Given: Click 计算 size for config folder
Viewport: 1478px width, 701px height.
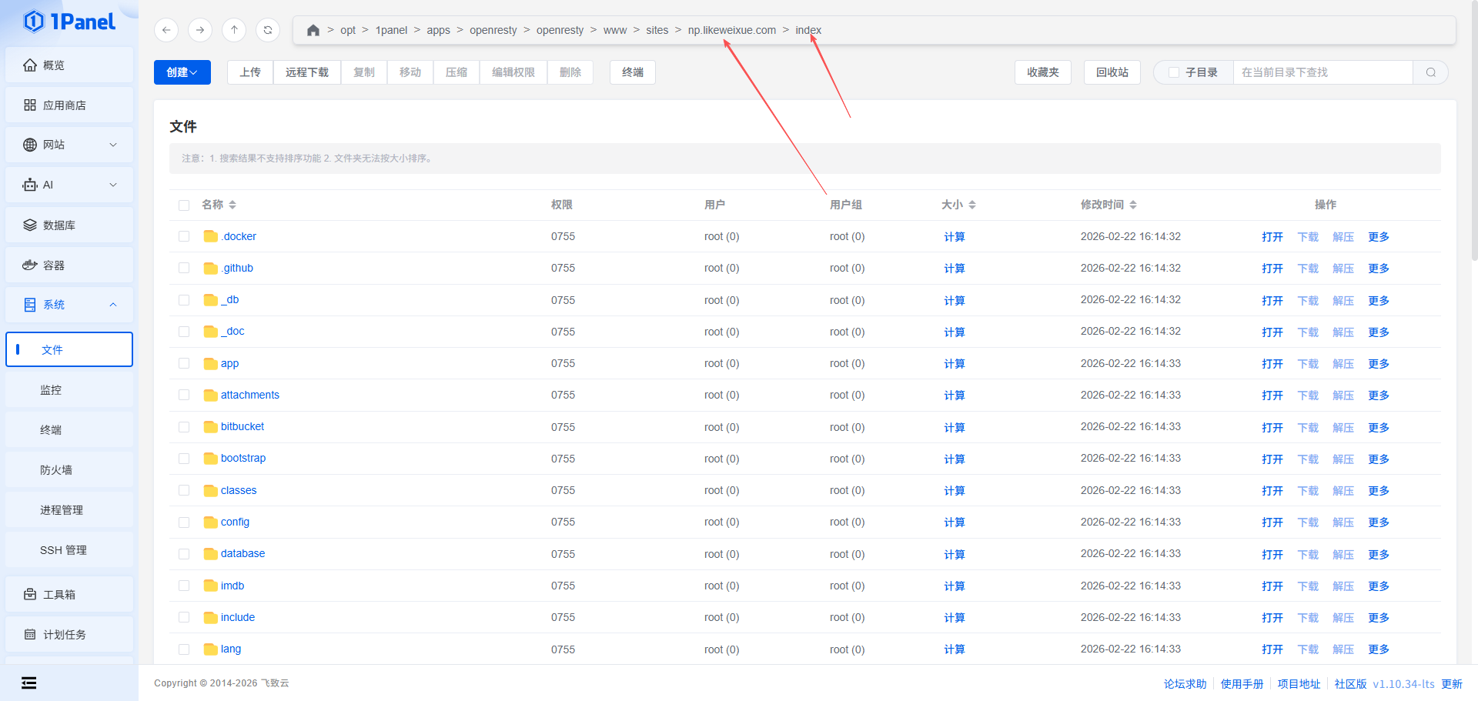Looking at the screenshot, I should [954, 522].
